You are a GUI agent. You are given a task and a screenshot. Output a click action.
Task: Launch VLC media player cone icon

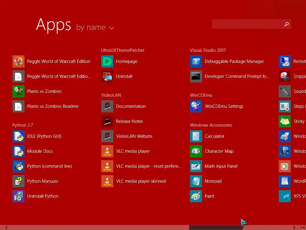tap(107, 151)
